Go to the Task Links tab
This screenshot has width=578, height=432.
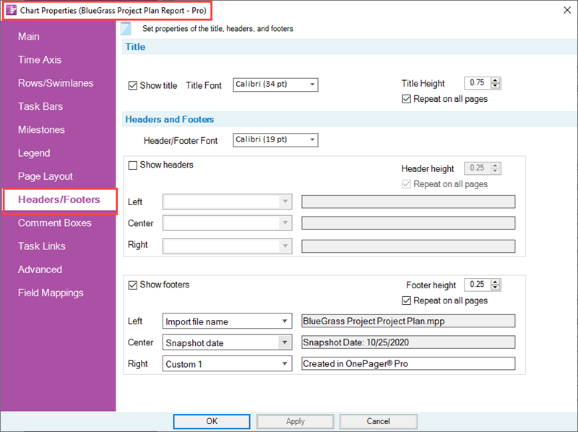42,246
